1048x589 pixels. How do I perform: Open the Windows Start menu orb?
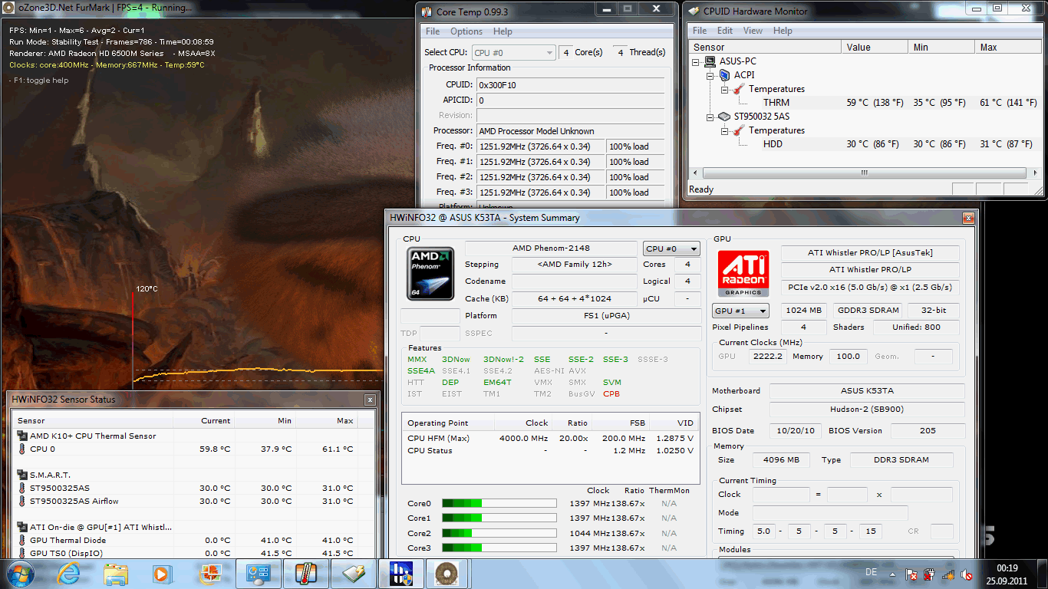[18, 572]
